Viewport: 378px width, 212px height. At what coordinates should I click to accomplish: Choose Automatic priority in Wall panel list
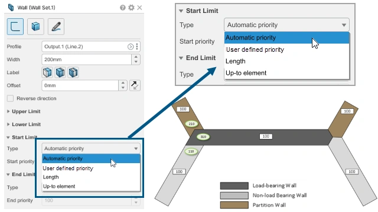91,158
